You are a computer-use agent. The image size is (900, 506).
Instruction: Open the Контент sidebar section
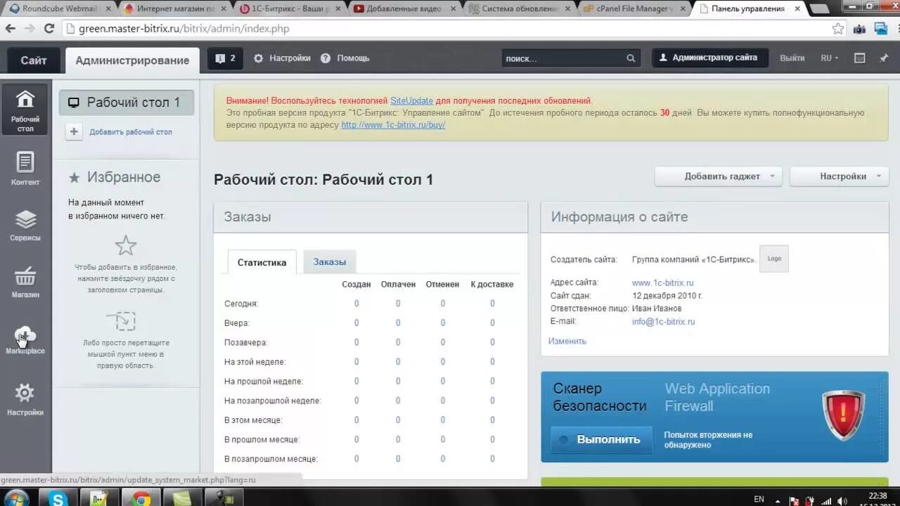(x=25, y=169)
